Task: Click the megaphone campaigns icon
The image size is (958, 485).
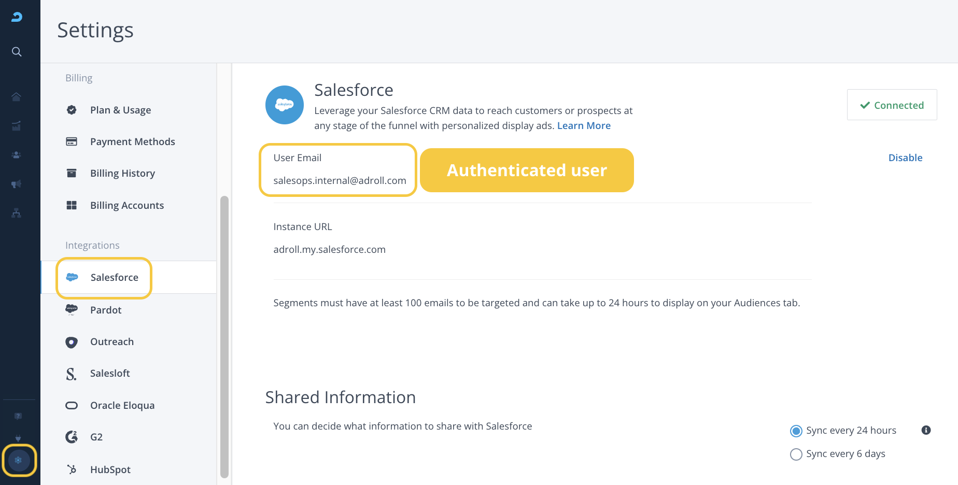Action: 17,184
